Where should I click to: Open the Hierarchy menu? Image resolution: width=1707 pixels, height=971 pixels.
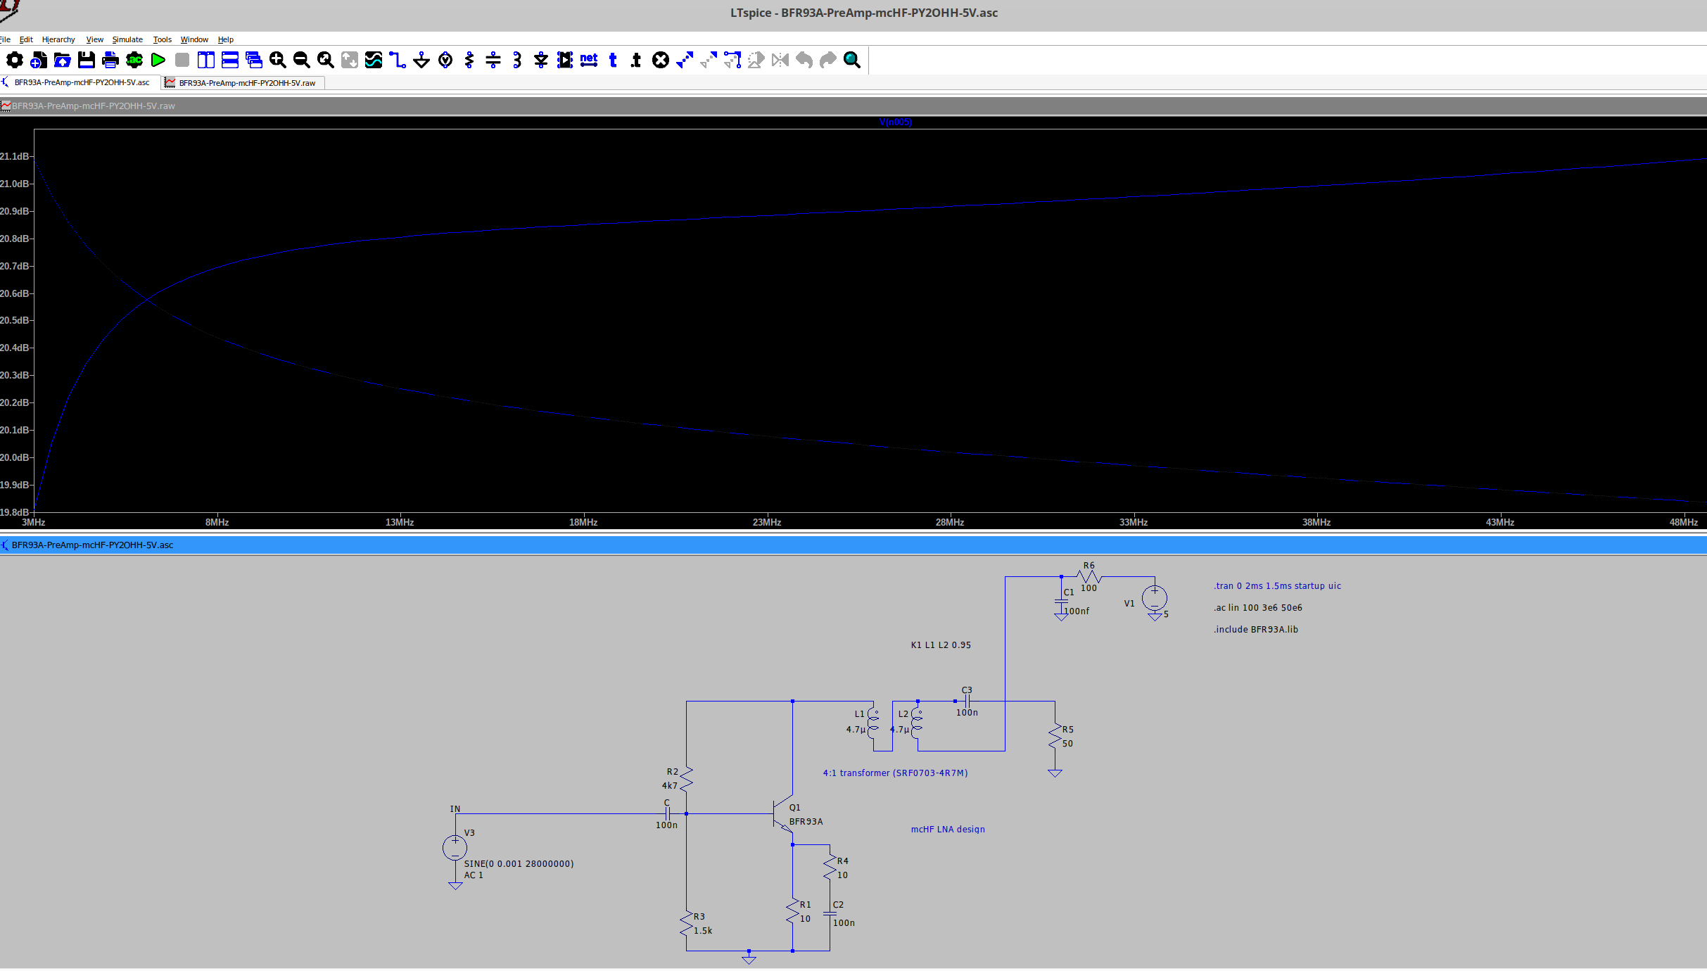58,39
